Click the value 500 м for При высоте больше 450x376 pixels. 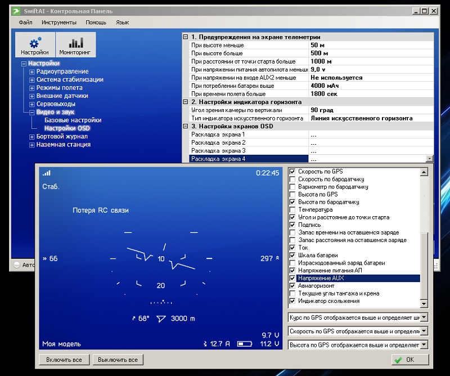[x=319, y=53]
